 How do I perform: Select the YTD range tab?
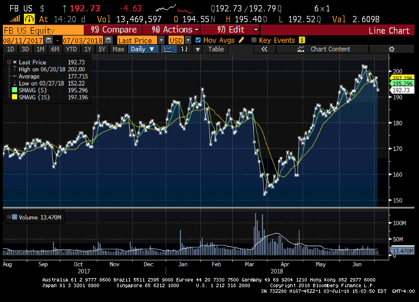tap(71, 49)
